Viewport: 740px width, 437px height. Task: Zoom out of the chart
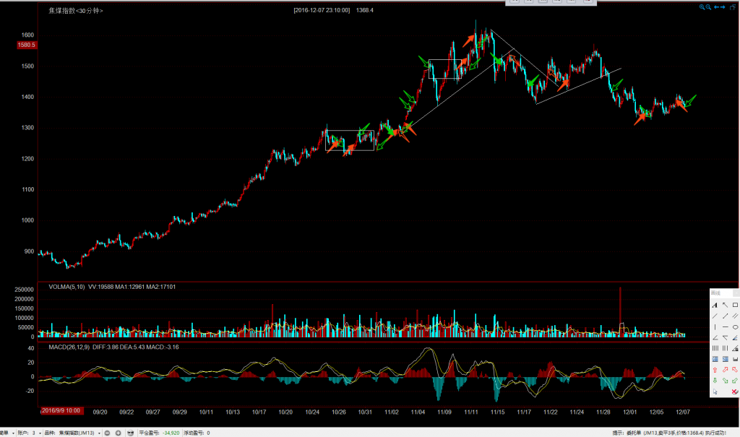(708, 7)
